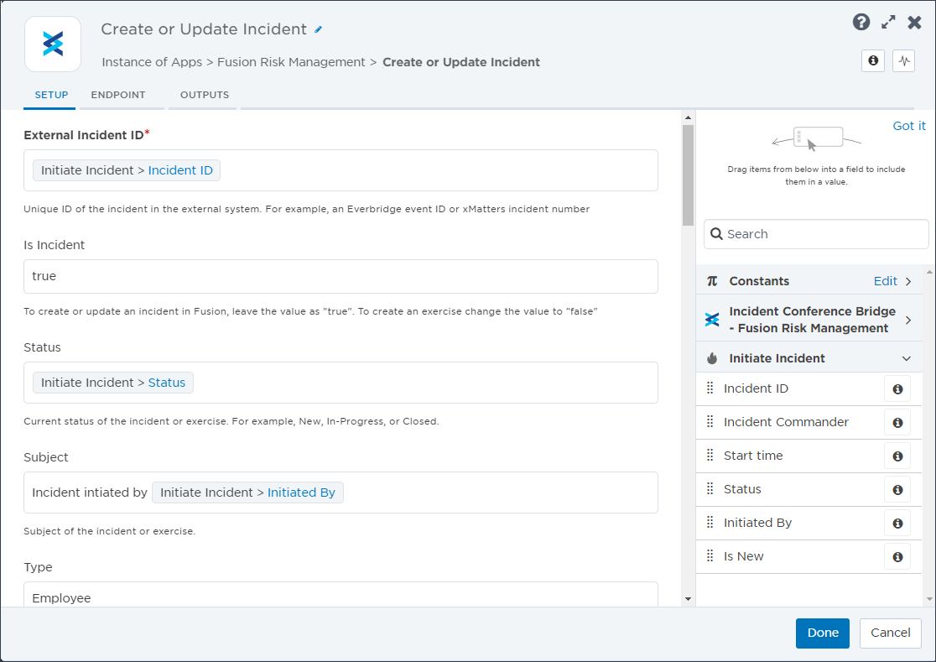
Task: Click the Cancel button
Action: (x=890, y=633)
